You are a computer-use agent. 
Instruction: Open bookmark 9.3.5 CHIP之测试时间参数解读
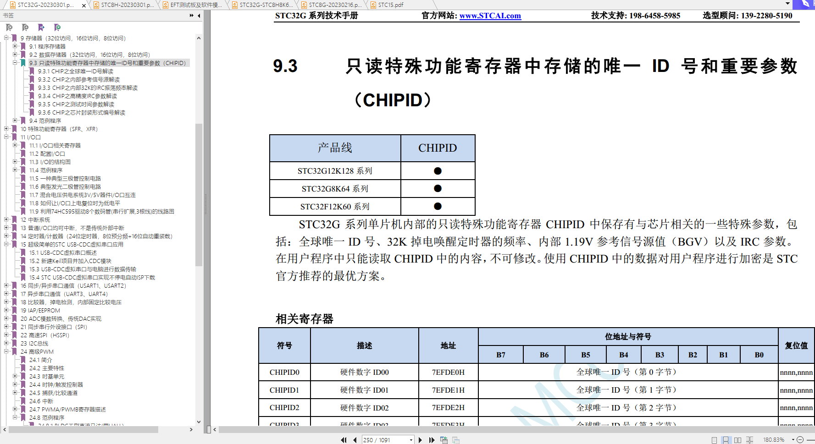point(76,104)
